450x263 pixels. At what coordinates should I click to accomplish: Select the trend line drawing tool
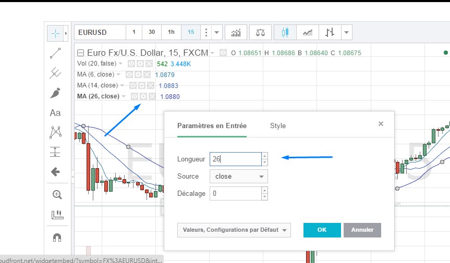click(55, 53)
